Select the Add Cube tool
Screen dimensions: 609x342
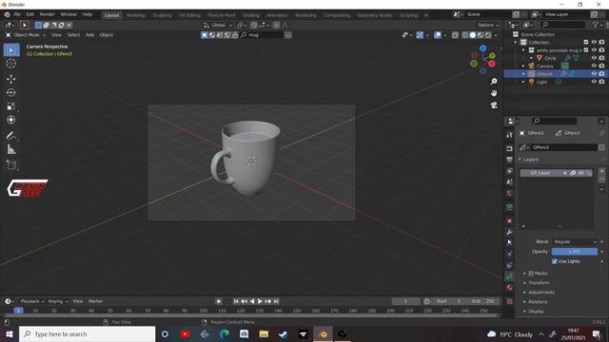coord(11,164)
